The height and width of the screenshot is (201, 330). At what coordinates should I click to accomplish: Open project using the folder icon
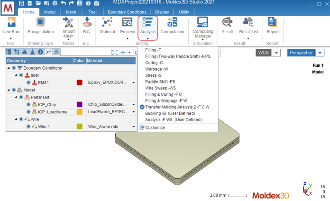point(38,3)
